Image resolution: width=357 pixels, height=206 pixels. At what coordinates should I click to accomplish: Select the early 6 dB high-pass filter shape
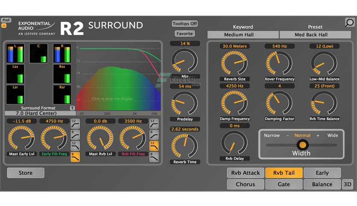click(75, 135)
